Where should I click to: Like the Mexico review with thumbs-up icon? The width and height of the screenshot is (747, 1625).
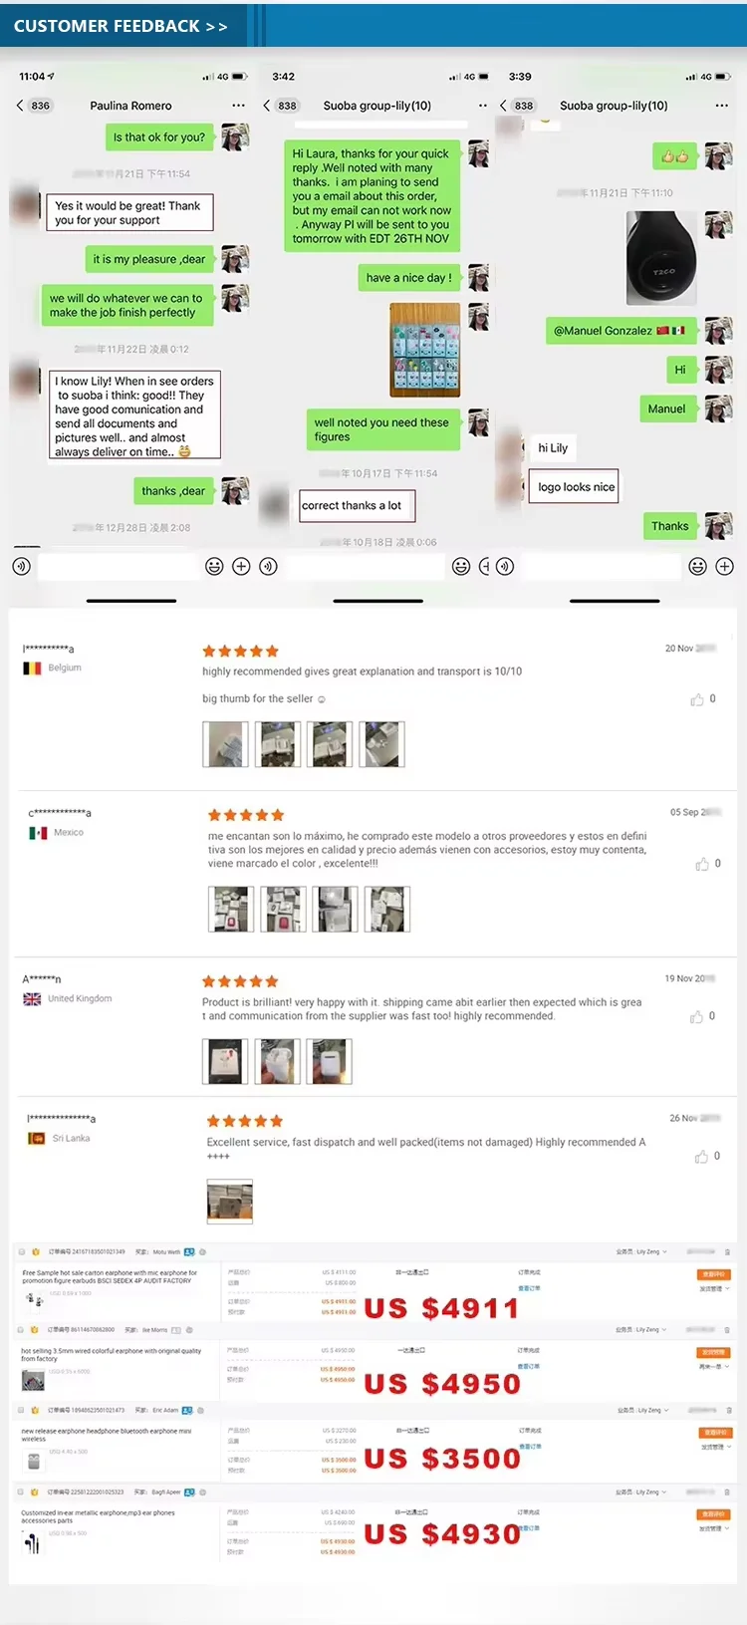702,864
